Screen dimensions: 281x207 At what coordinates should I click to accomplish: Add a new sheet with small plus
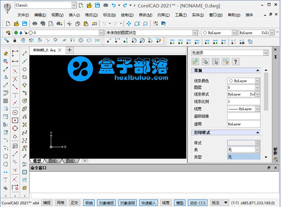point(85,161)
